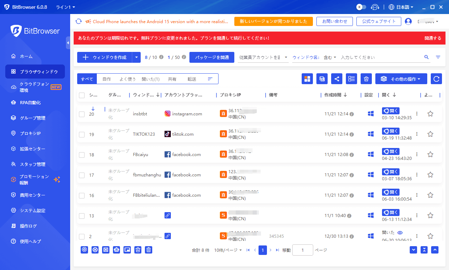Viewport: 449px width, 270px height.
Task: Click the page jump number input
Action: click(x=302, y=250)
